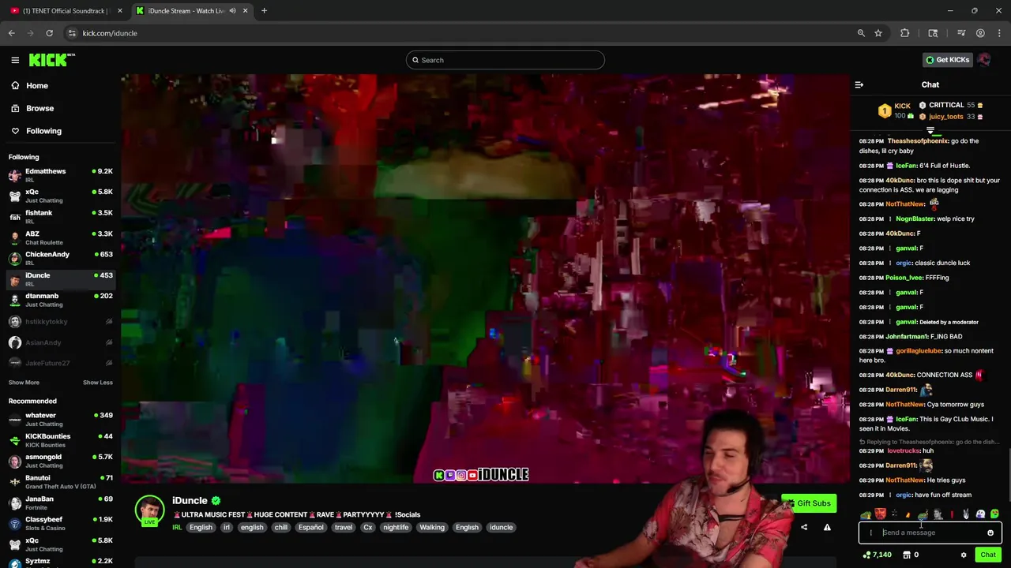This screenshot has width=1011, height=568.
Task: Click username 40kDunc in the 'CONNECTION ASS' message
Action: pos(900,375)
